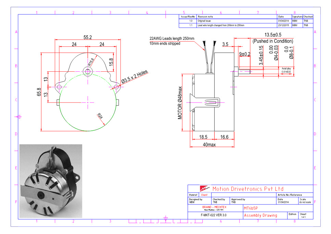Viewport: 331px width, 234px height.
Task: Select the 23/12/2015 revision date
Action: click(283, 25)
